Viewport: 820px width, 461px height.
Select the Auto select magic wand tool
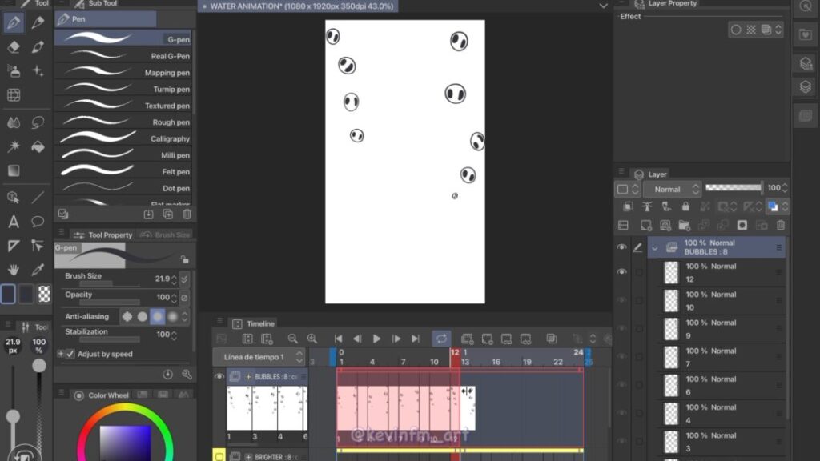point(14,146)
